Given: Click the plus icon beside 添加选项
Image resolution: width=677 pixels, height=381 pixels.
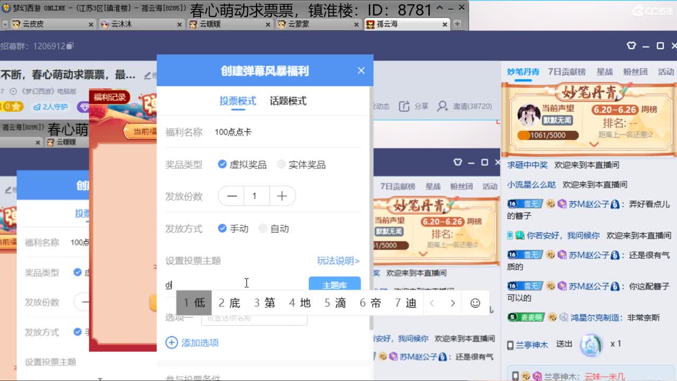Looking at the screenshot, I should click(x=171, y=342).
